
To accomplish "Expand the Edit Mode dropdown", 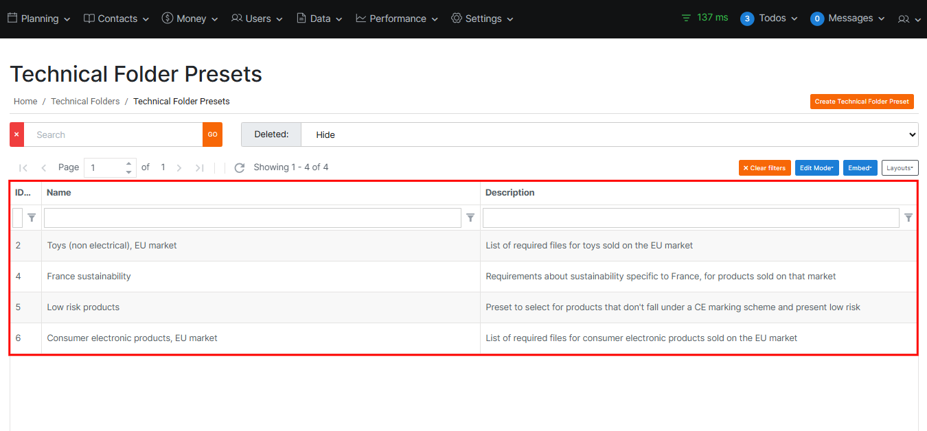I will (x=816, y=168).
